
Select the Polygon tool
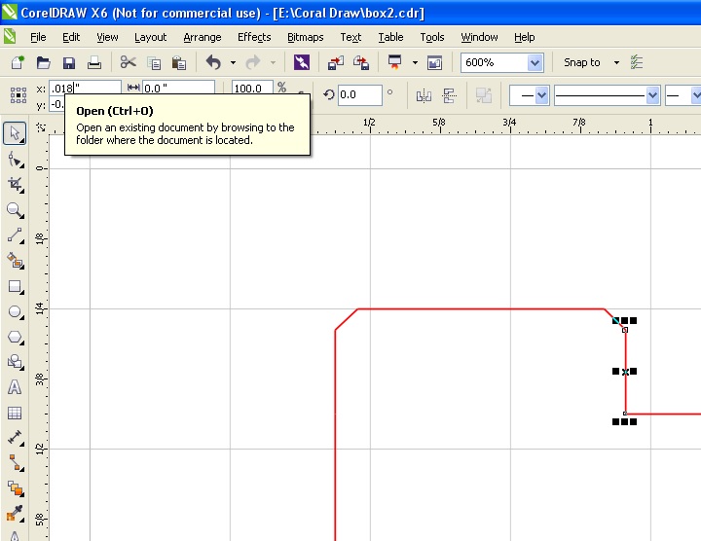pyautogui.click(x=16, y=338)
